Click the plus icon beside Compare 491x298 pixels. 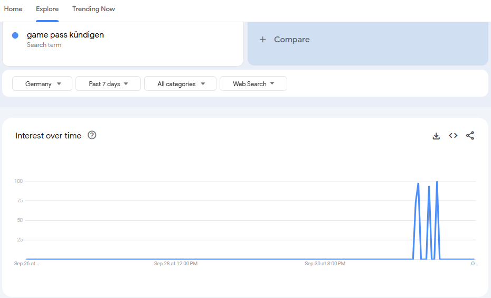click(262, 40)
